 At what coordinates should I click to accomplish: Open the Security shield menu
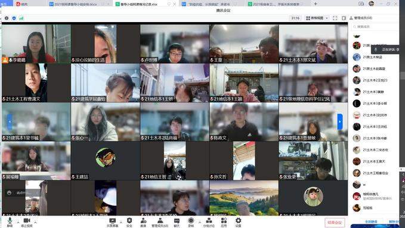[x=129, y=222]
